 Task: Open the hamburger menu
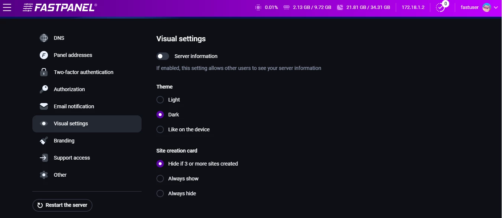7,7
